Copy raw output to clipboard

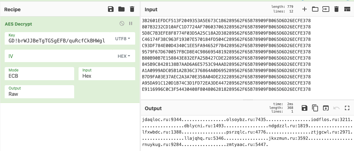315,108
